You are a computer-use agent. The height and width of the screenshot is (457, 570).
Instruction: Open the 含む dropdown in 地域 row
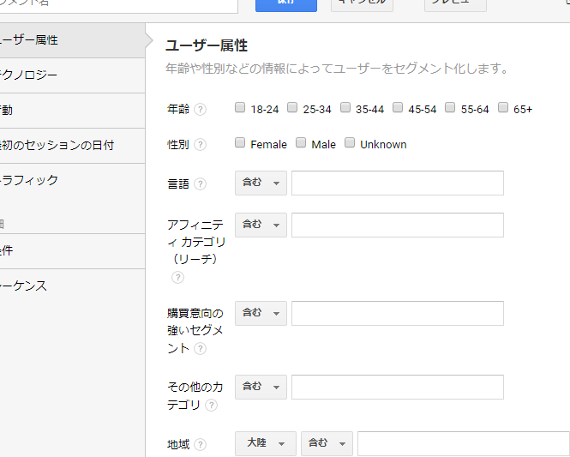327,443
